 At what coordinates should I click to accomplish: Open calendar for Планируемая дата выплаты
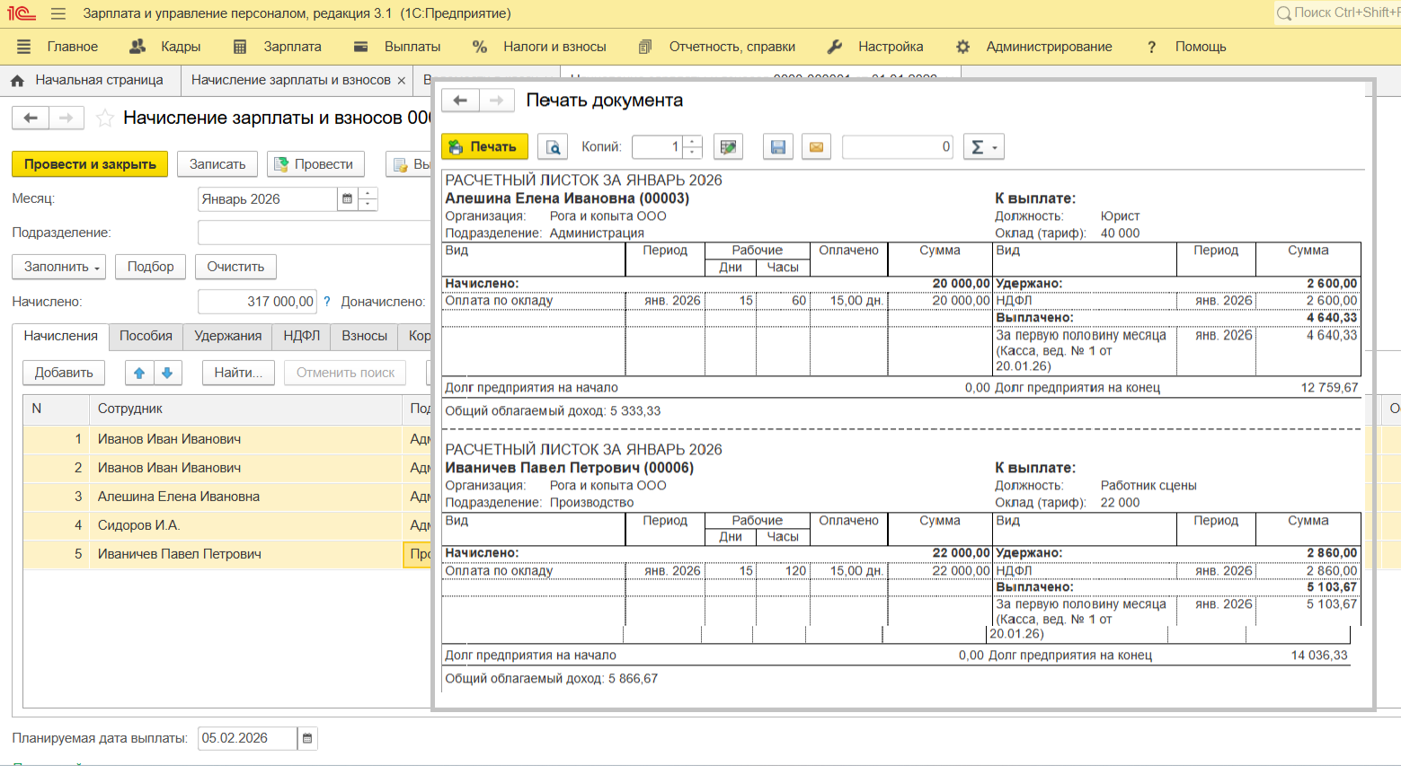307,738
